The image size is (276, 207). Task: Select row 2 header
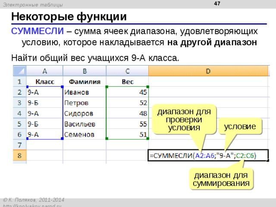click(x=20, y=92)
